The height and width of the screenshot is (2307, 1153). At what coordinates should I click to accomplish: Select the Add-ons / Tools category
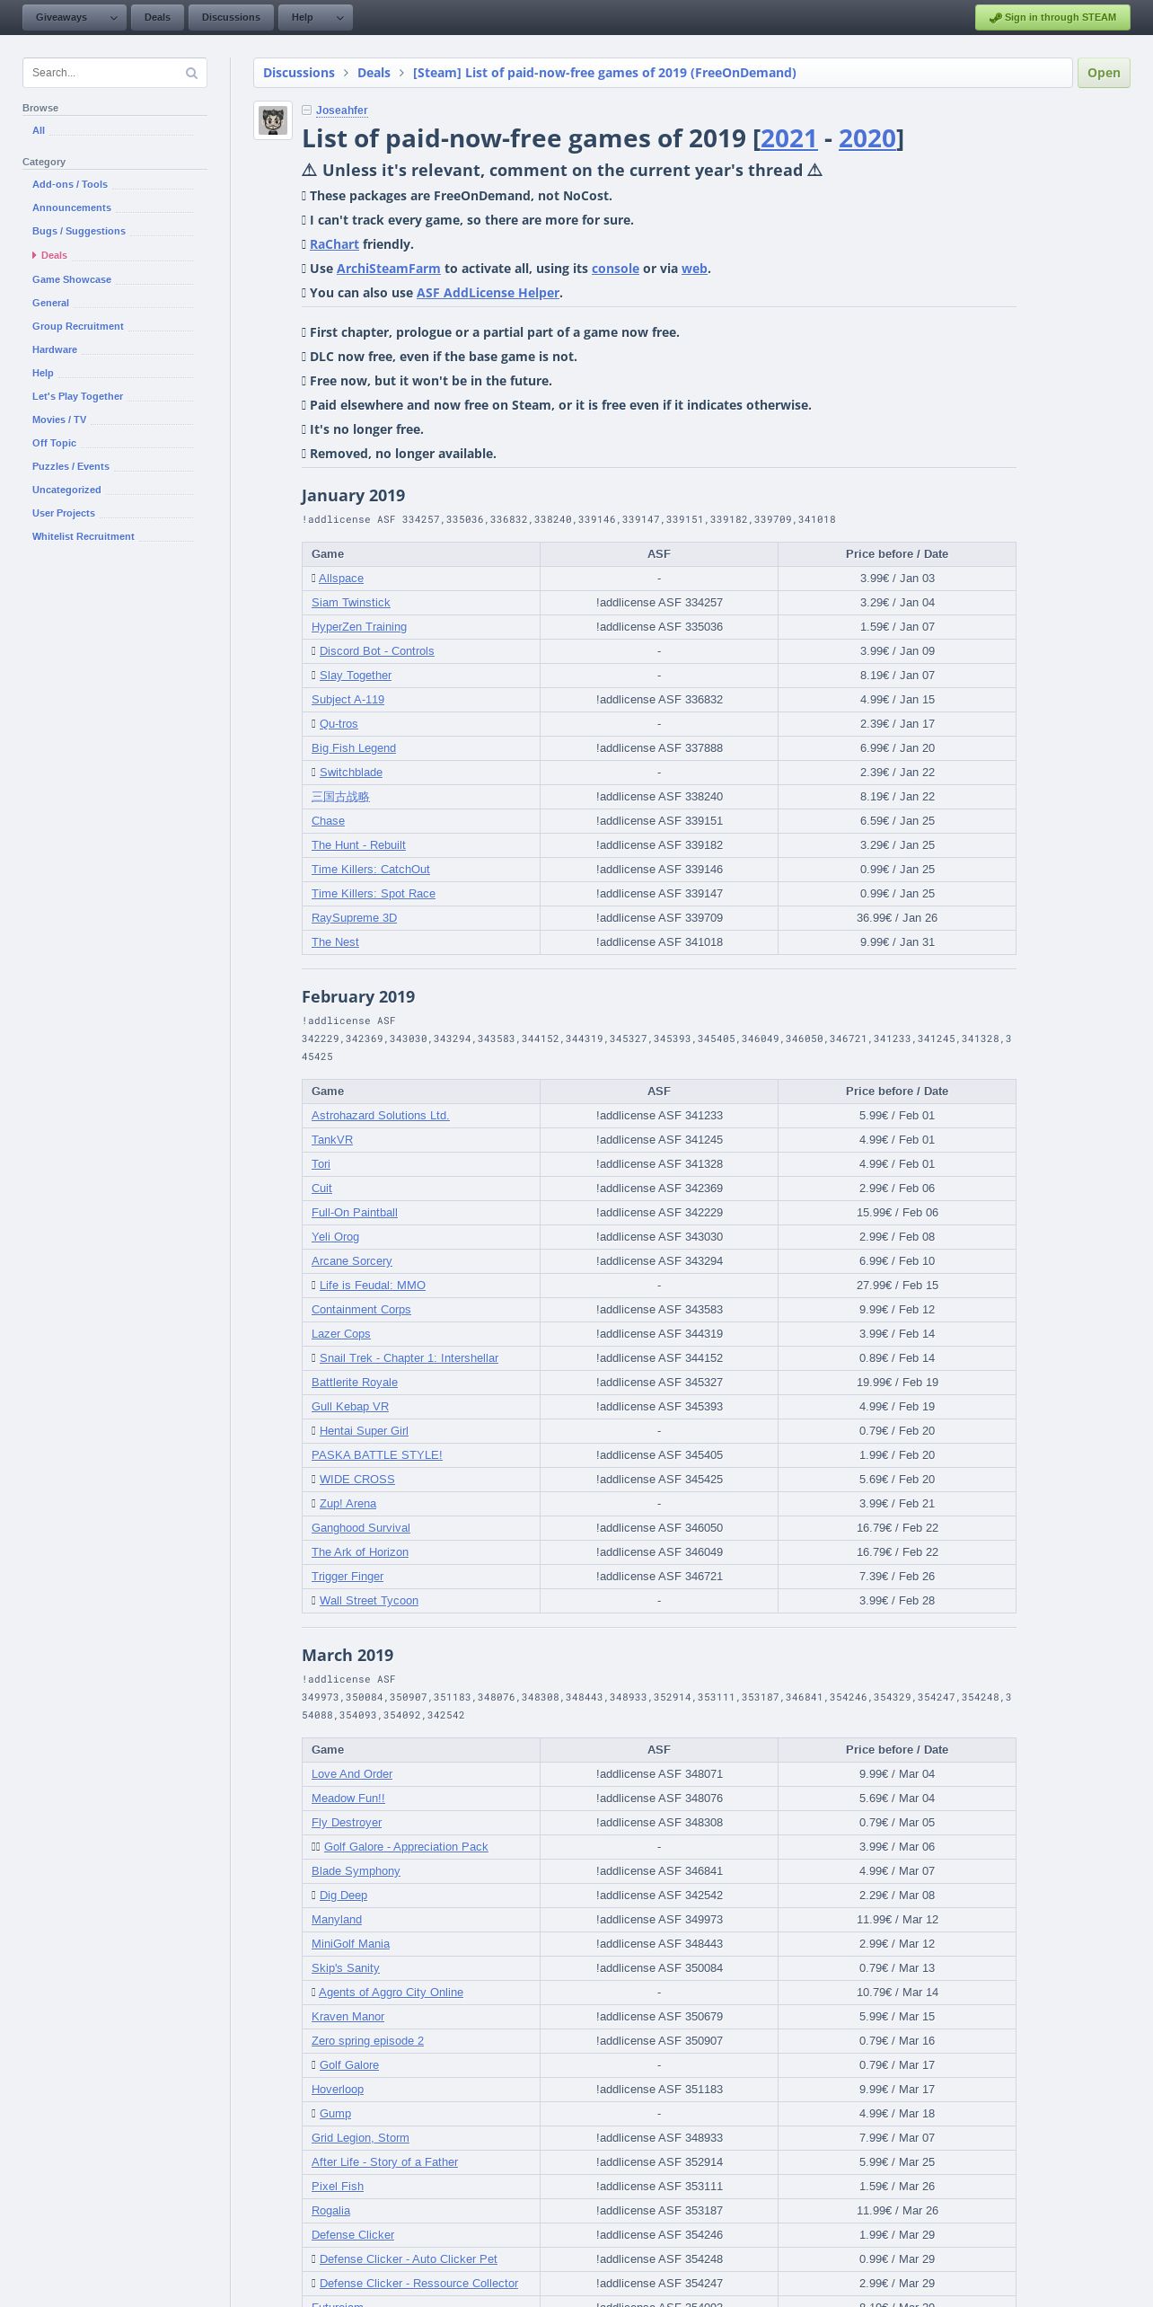[x=70, y=184]
